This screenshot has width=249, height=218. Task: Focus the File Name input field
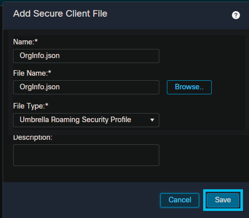(86, 87)
